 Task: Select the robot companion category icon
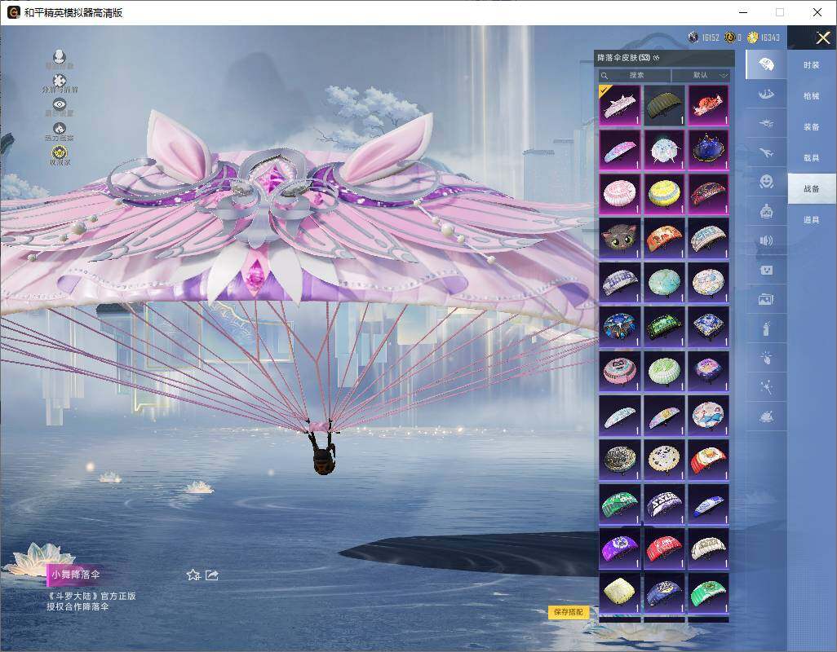766,212
